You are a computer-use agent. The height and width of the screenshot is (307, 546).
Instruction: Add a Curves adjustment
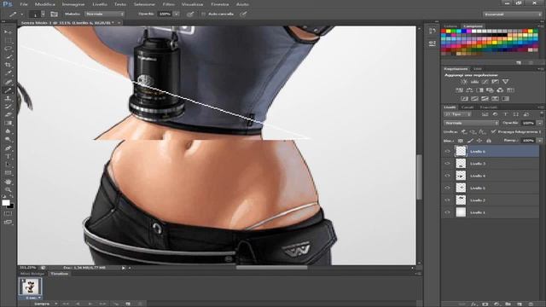485,82
